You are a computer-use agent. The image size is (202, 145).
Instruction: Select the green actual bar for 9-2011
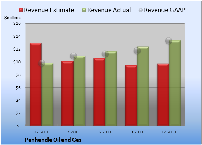tap(143, 86)
